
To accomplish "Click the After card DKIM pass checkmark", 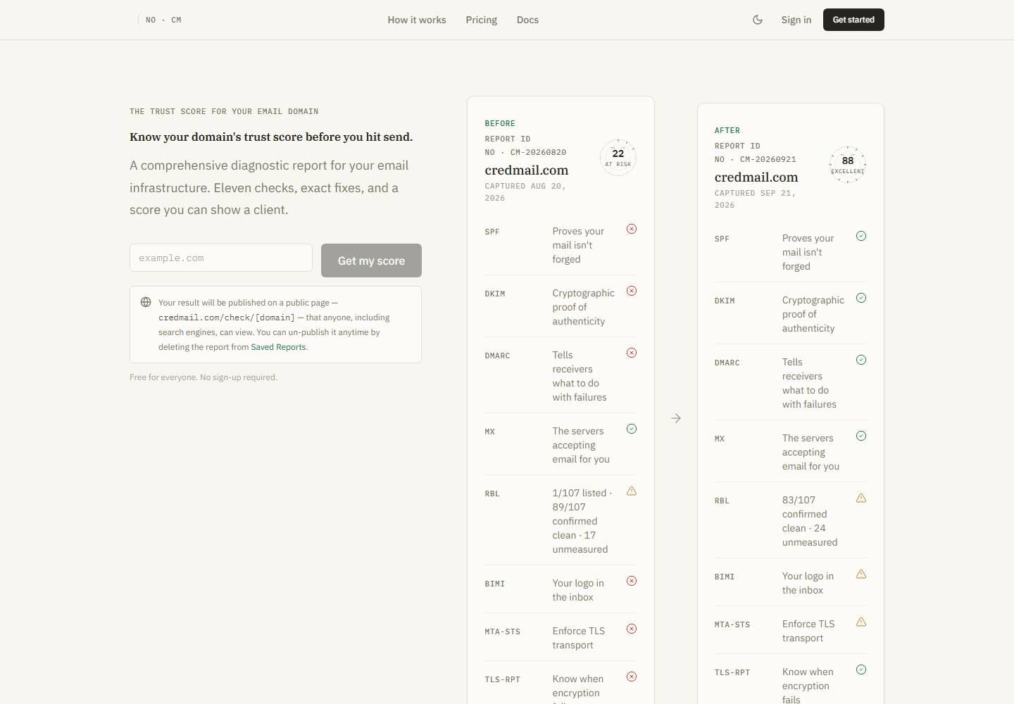I will [861, 298].
